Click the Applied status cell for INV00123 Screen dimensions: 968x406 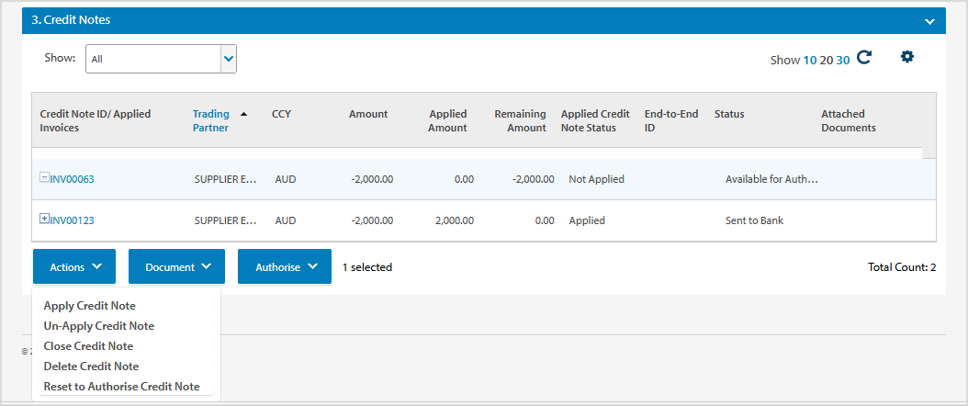click(x=587, y=220)
